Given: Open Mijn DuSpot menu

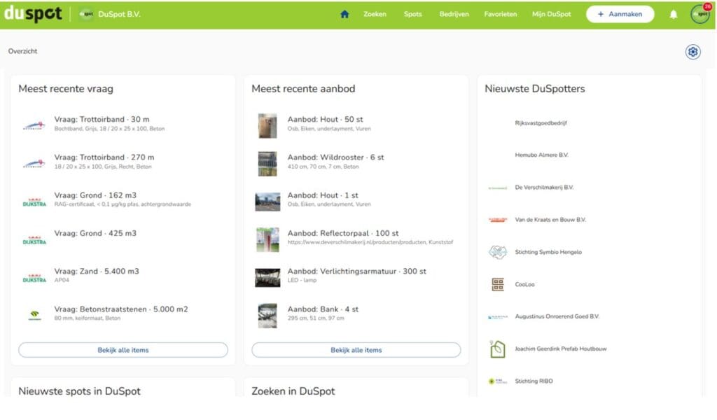Looking at the screenshot, I should pos(551,14).
